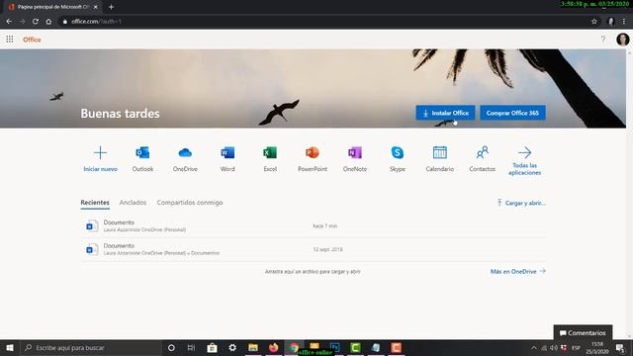Screen dimensions: 633x356
Task: Open Firefox from taskbar
Action: click(x=273, y=347)
